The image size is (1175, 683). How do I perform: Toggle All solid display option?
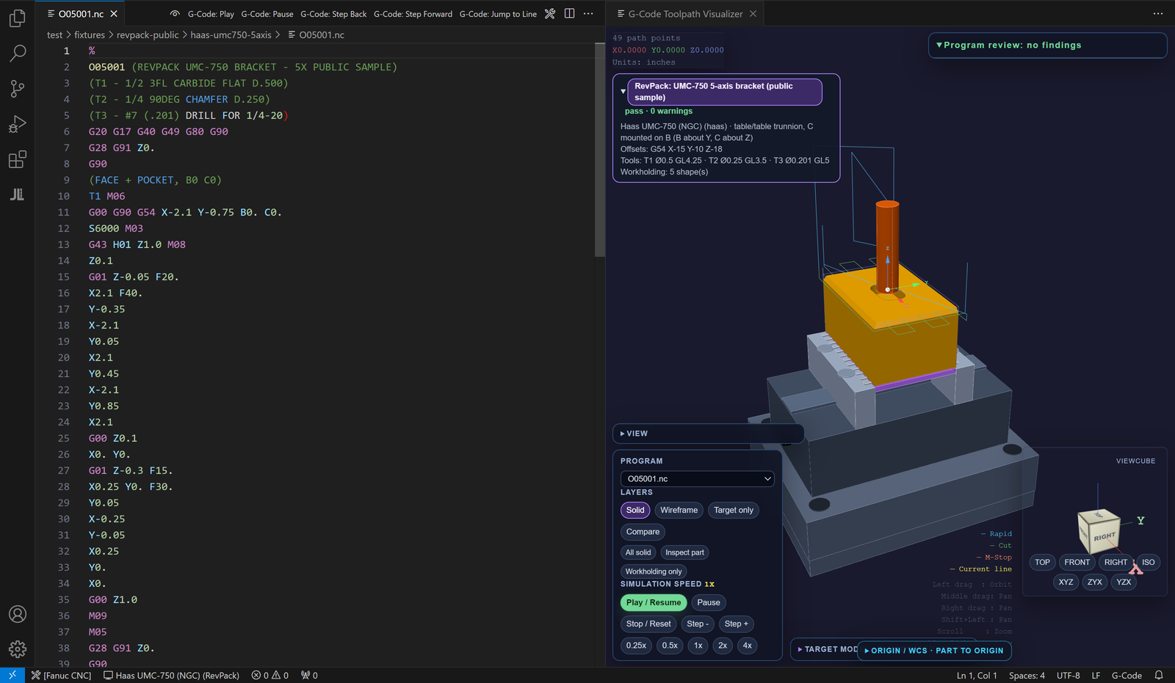coord(638,552)
